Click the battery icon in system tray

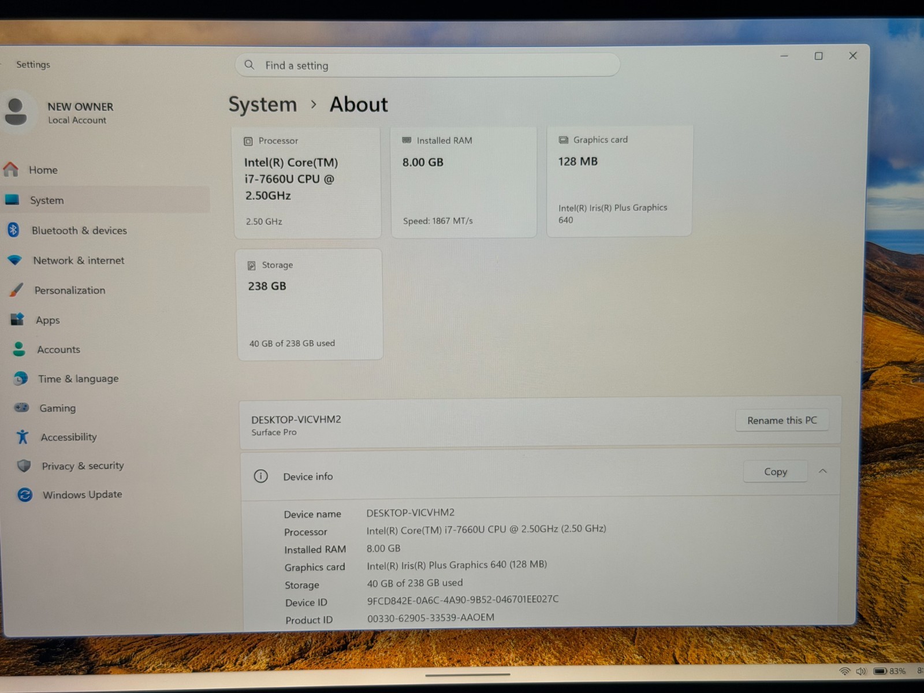click(x=880, y=671)
